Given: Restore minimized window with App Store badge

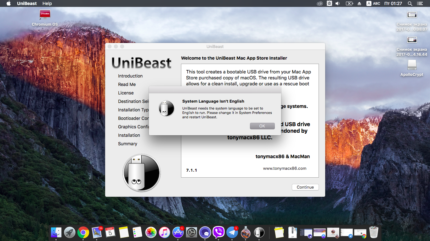Looking at the screenshot, I should (x=320, y=233).
